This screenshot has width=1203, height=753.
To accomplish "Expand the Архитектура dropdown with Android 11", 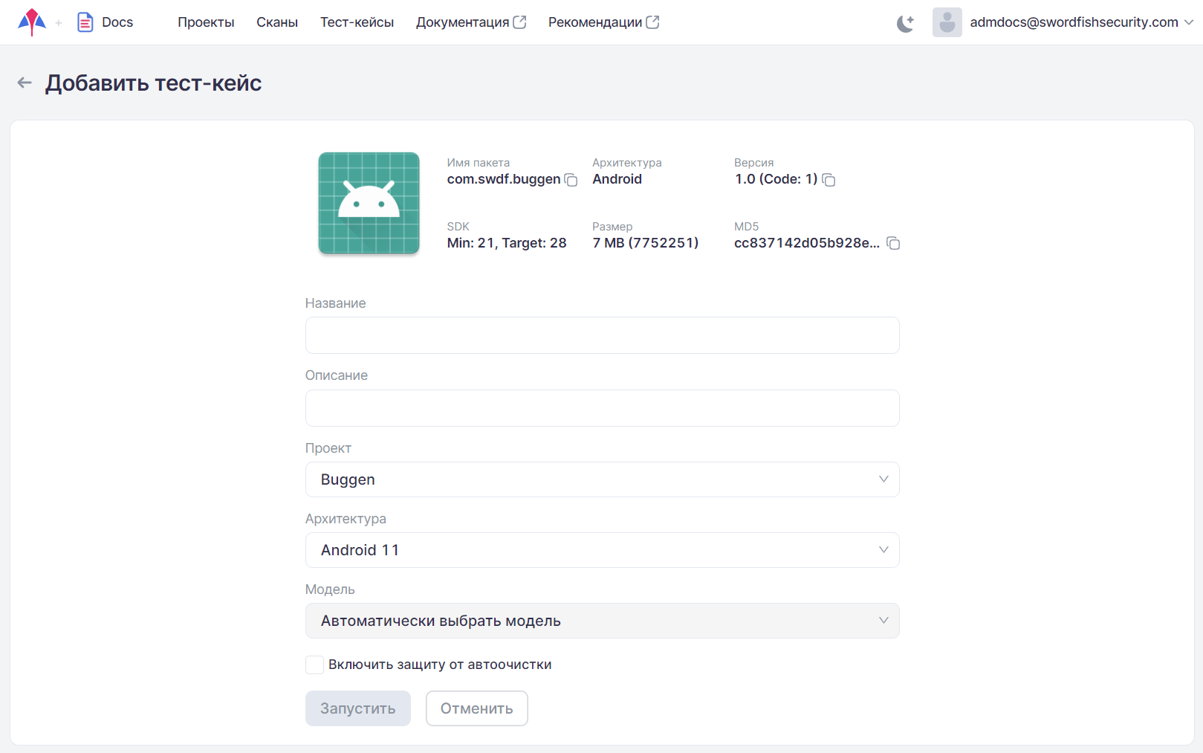I will click(602, 550).
